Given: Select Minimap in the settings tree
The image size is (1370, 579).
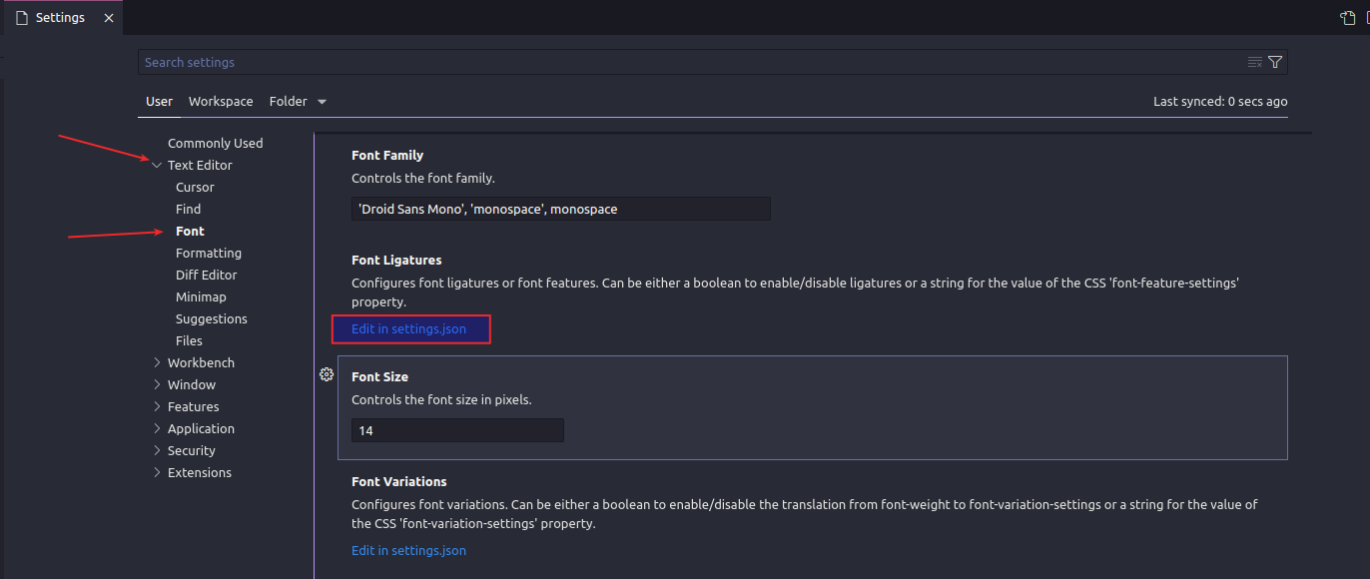Looking at the screenshot, I should tap(201, 296).
